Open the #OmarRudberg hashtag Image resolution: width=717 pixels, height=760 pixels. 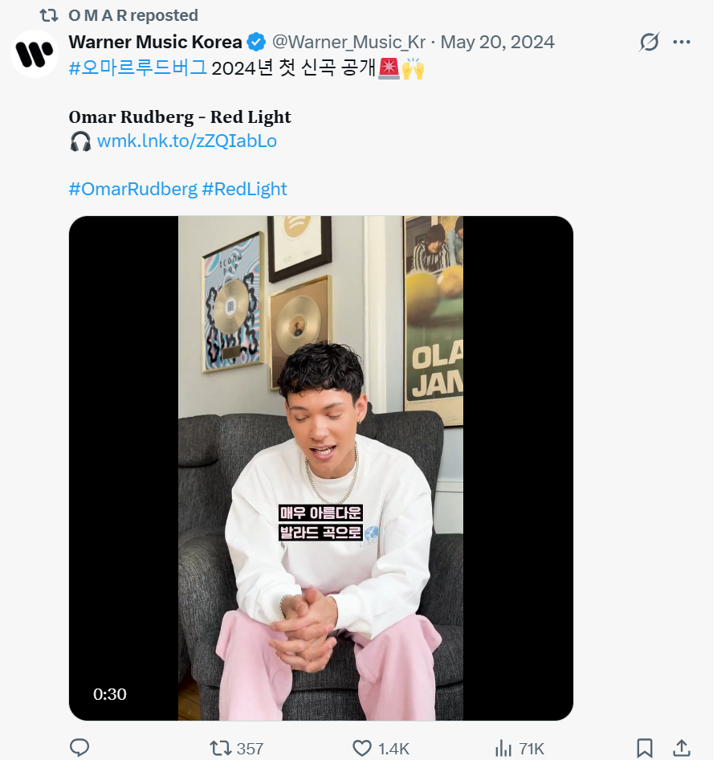click(132, 189)
